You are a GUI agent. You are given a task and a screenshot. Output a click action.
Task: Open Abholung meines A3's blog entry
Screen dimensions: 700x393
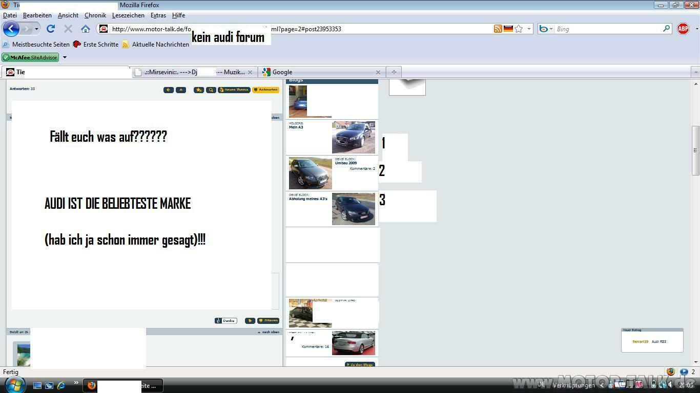click(308, 199)
